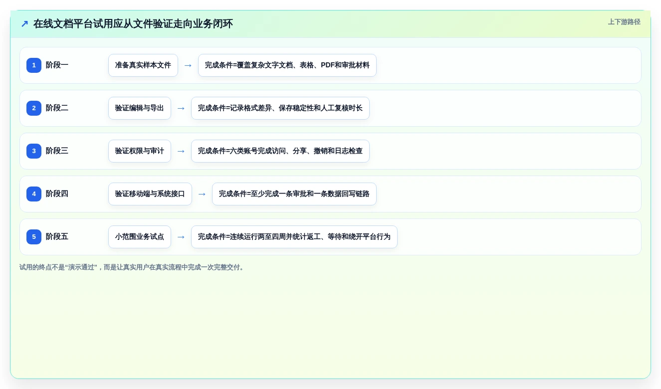
Task: Click the 阶段一 label
Action: [57, 65]
